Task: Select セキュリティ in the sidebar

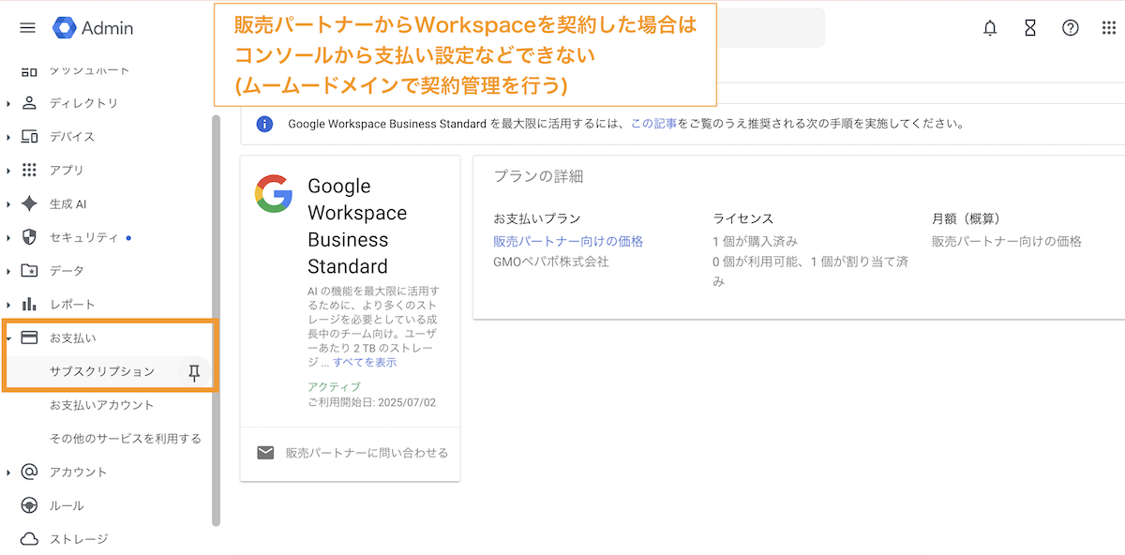Action: pos(84,237)
